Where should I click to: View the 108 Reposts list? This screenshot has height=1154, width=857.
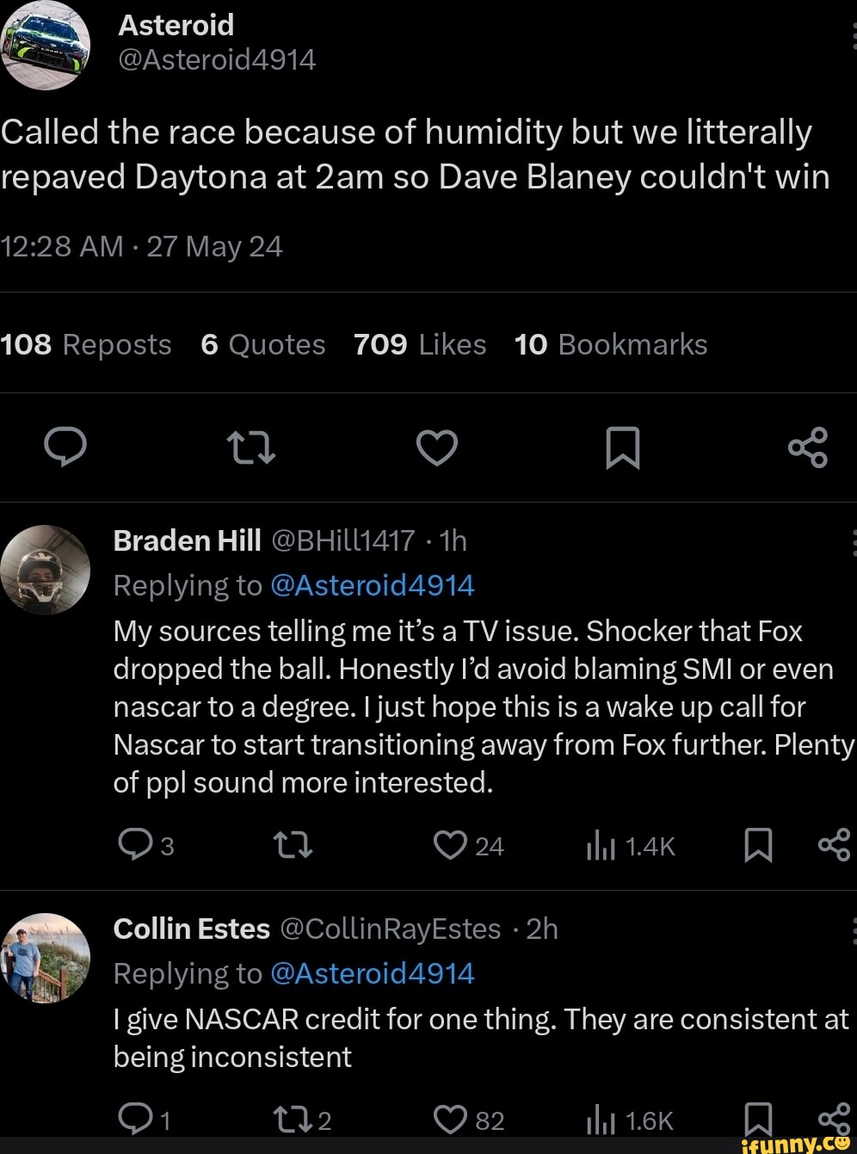pyautogui.click(x=86, y=345)
